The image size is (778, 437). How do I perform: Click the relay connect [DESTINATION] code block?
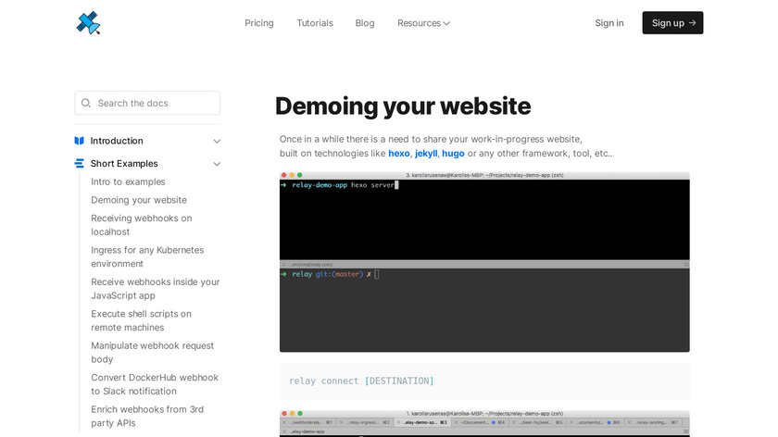[x=484, y=381]
